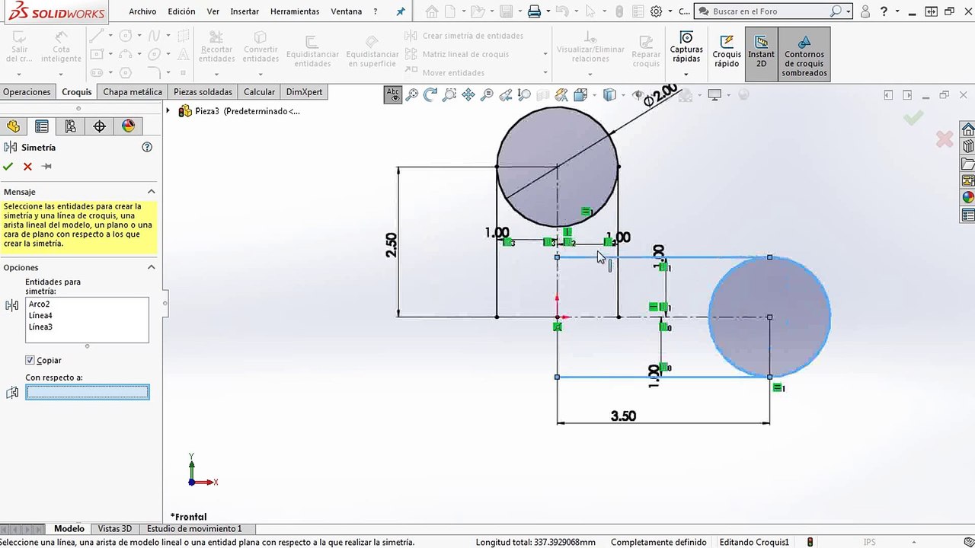Switch to the Piezas soldadas tab
975x548 pixels.
click(x=203, y=92)
